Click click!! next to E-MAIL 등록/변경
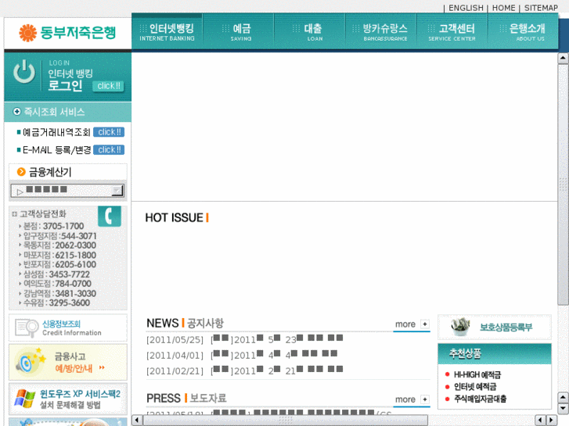Viewport: 569px width, 426px height. pos(109,150)
